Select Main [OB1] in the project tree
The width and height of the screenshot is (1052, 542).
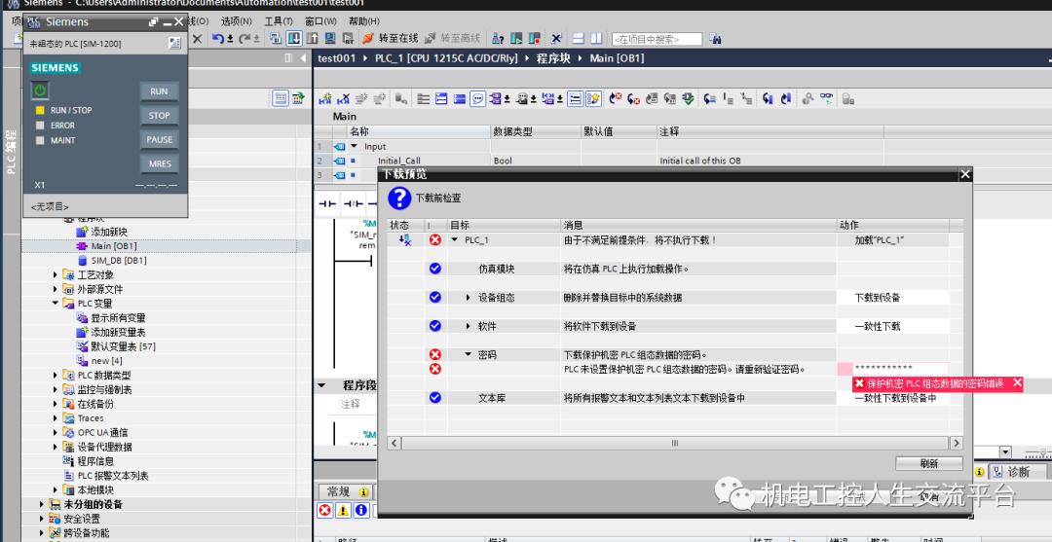pos(113,246)
